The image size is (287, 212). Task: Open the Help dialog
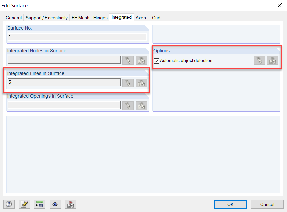tap(9, 204)
